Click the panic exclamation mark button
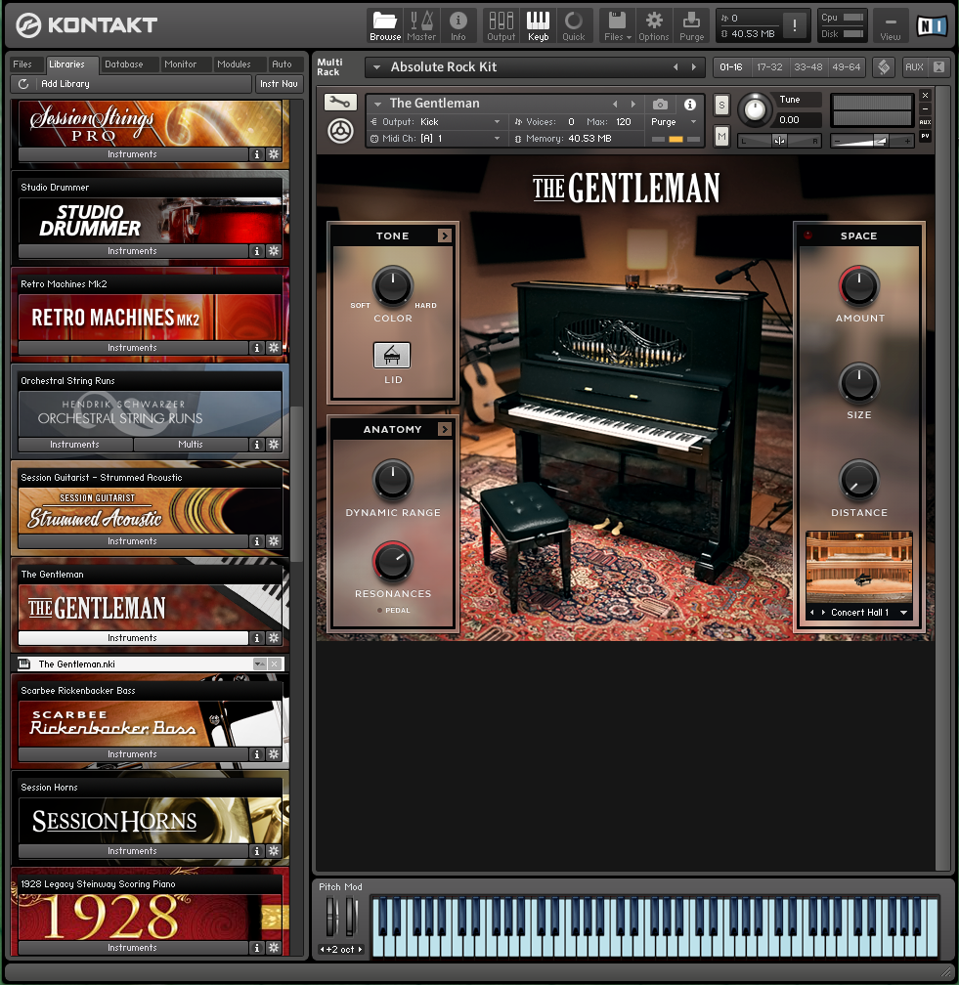The height and width of the screenshot is (985, 959). pos(795,25)
